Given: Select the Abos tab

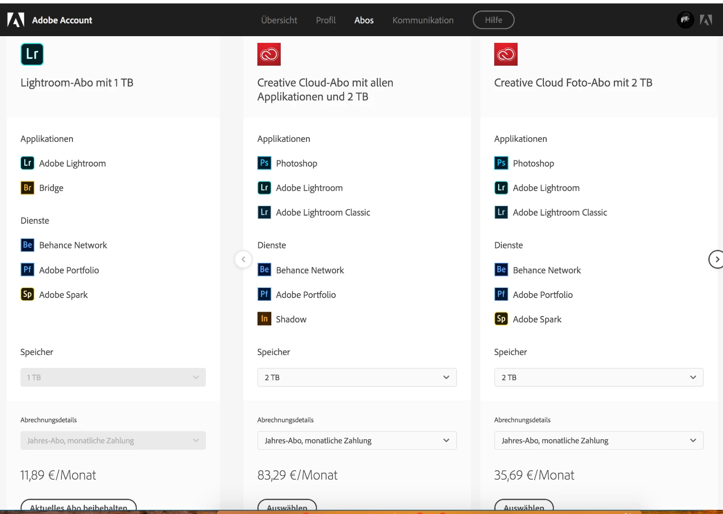Looking at the screenshot, I should [364, 20].
